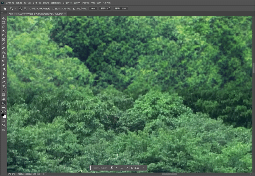The width and height of the screenshot is (255, 176).
Task: Open the 書式 menu
Action: pyautogui.click(x=46, y=3)
